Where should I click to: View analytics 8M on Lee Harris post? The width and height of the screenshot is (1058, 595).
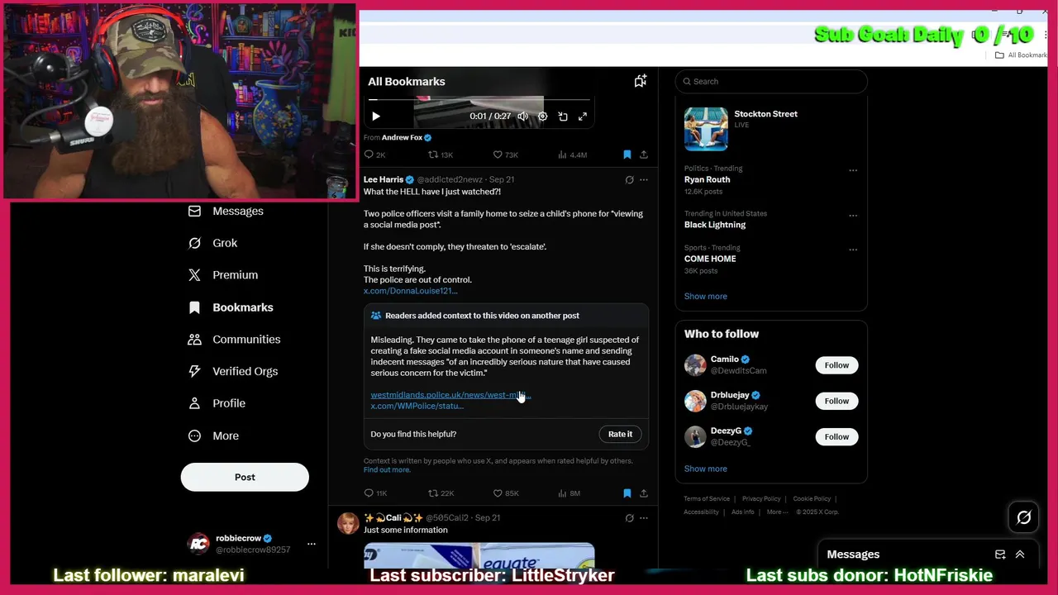tap(570, 493)
